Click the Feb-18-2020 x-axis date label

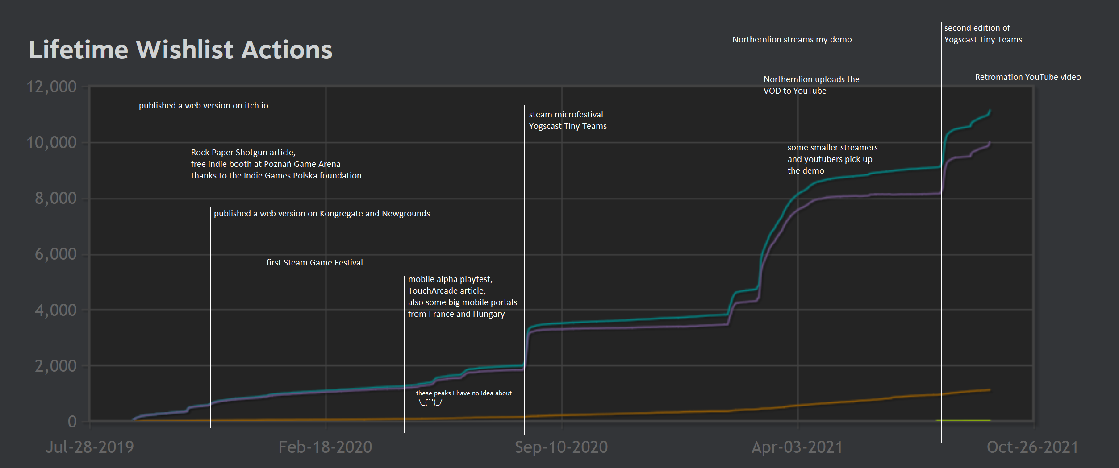(x=325, y=447)
